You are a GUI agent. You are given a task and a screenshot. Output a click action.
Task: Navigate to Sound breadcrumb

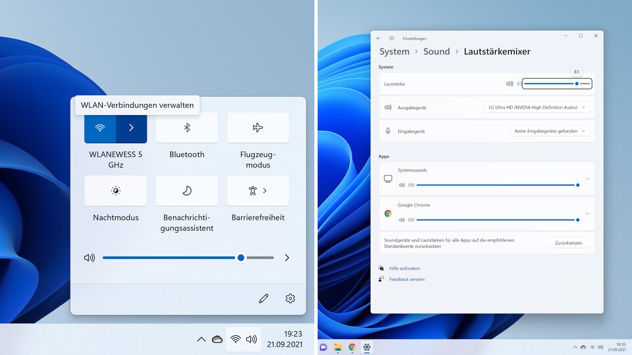[x=436, y=51]
